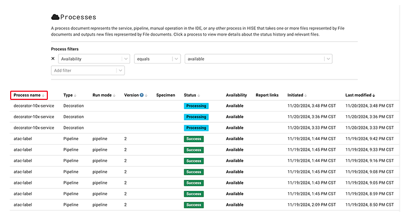Image resolution: width=407 pixels, height=215 pixels.
Task: Click the Report links column header
Action: pyautogui.click(x=267, y=95)
